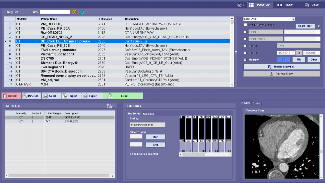The image size is (325, 183).
Task: Click the Export icon button
Action: (x=92, y=96)
